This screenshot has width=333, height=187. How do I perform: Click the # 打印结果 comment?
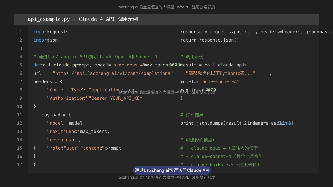click(192, 115)
